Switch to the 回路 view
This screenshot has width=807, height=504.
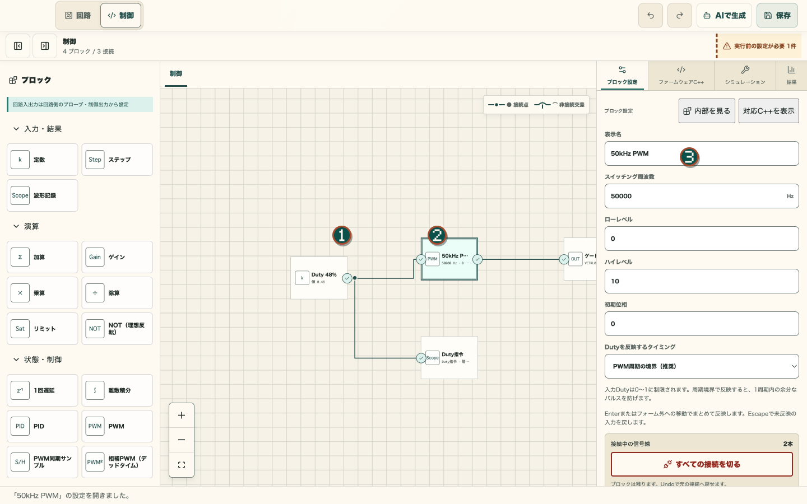tap(78, 16)
